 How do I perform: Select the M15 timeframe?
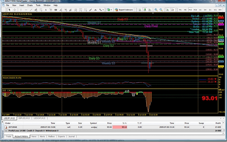coord(190,10)
